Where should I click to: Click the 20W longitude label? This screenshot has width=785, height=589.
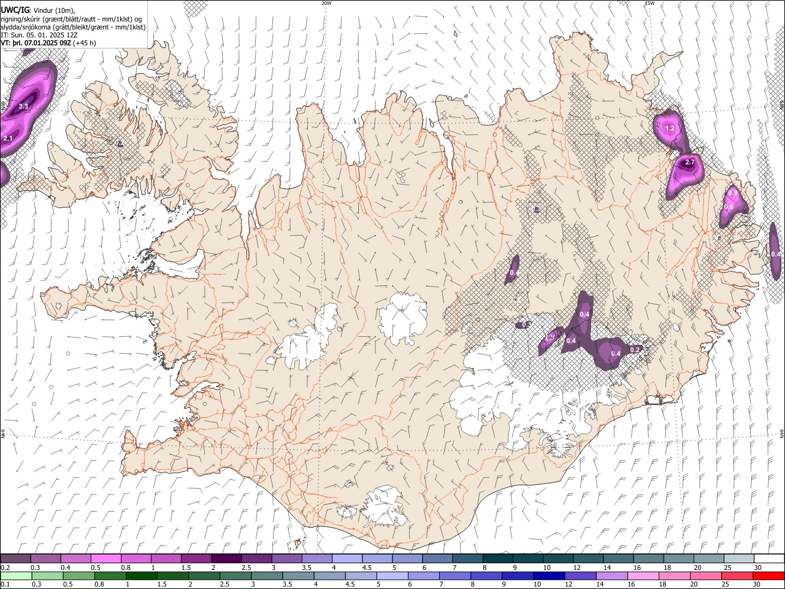pos(326,3)
